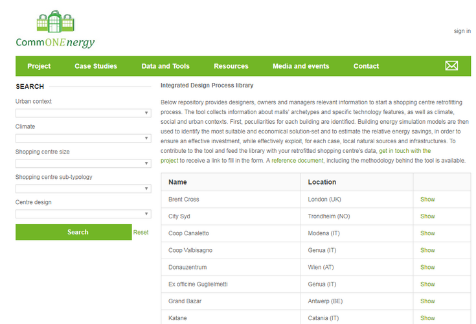476x324 pixels.
Task: Expand the Shopping centre size dropdown
Action: pos(83,163)
